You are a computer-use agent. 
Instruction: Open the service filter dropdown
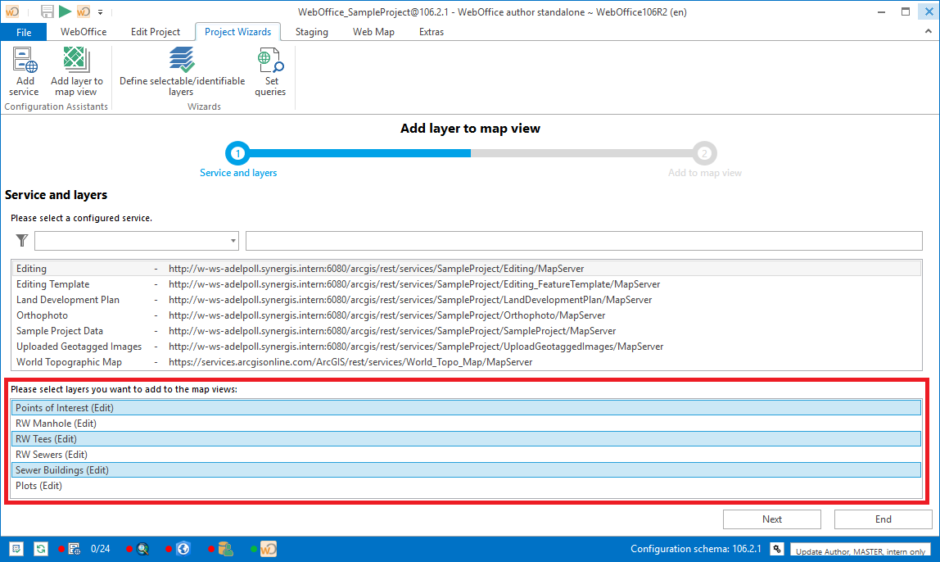click(233, 241)
